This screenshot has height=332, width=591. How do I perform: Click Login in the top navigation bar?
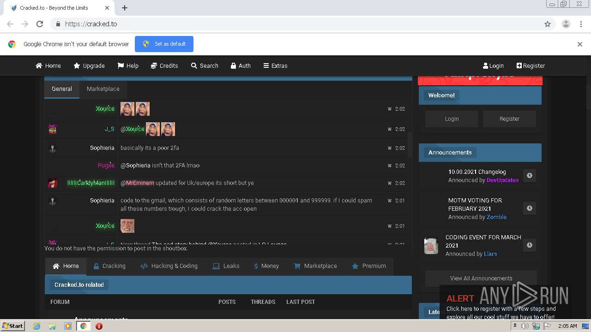pyautogui.click(x=493, y=65)
